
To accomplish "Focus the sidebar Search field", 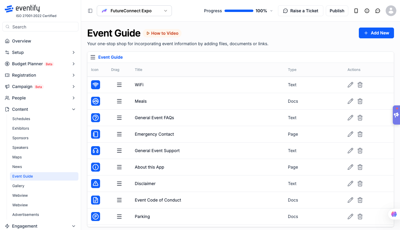I will pyautogui.click(x=40, y=27).
